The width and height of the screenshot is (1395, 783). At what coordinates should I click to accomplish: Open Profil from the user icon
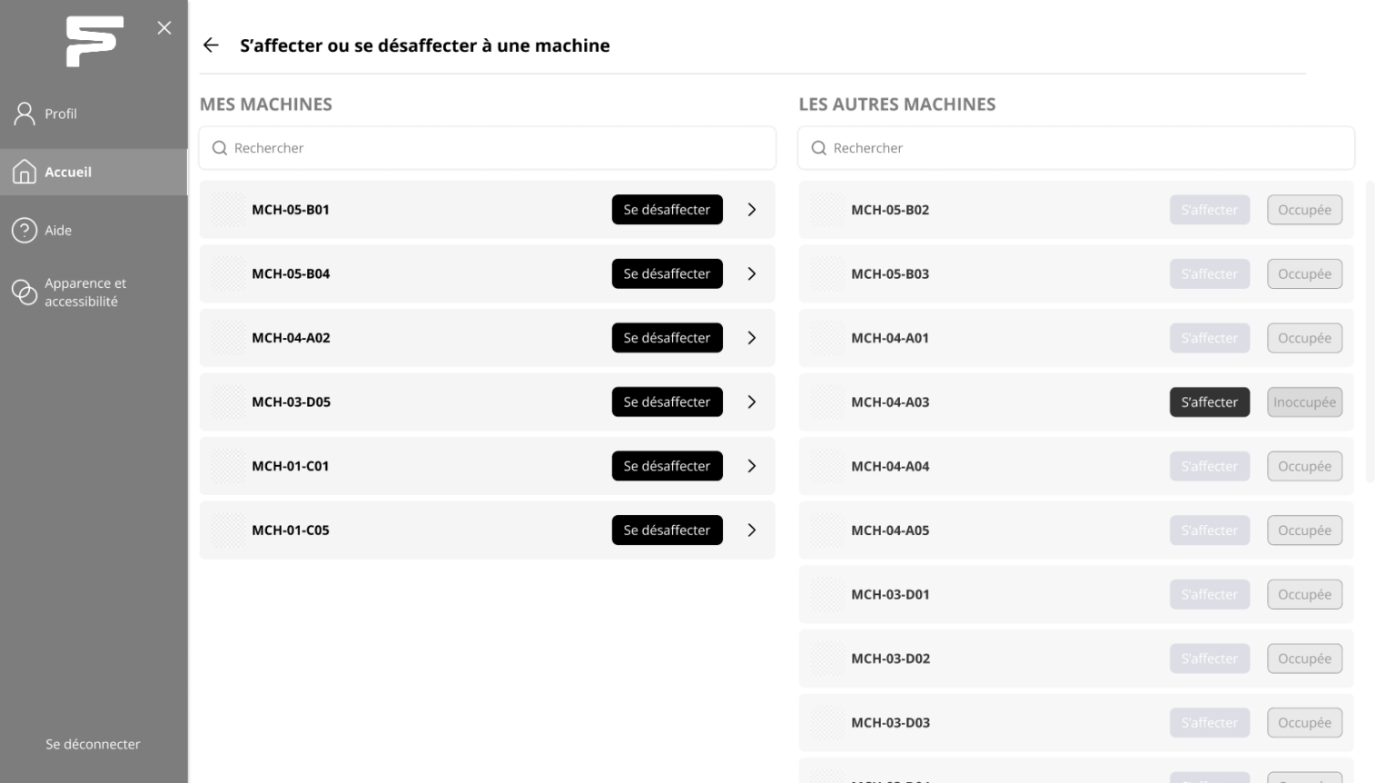25,114
